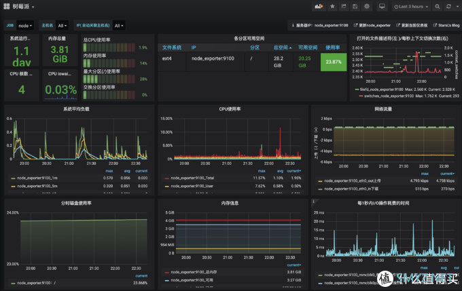462x291 pixels.
Task: Sort partition table by 文件系统 column
Action: click(172, 47)
